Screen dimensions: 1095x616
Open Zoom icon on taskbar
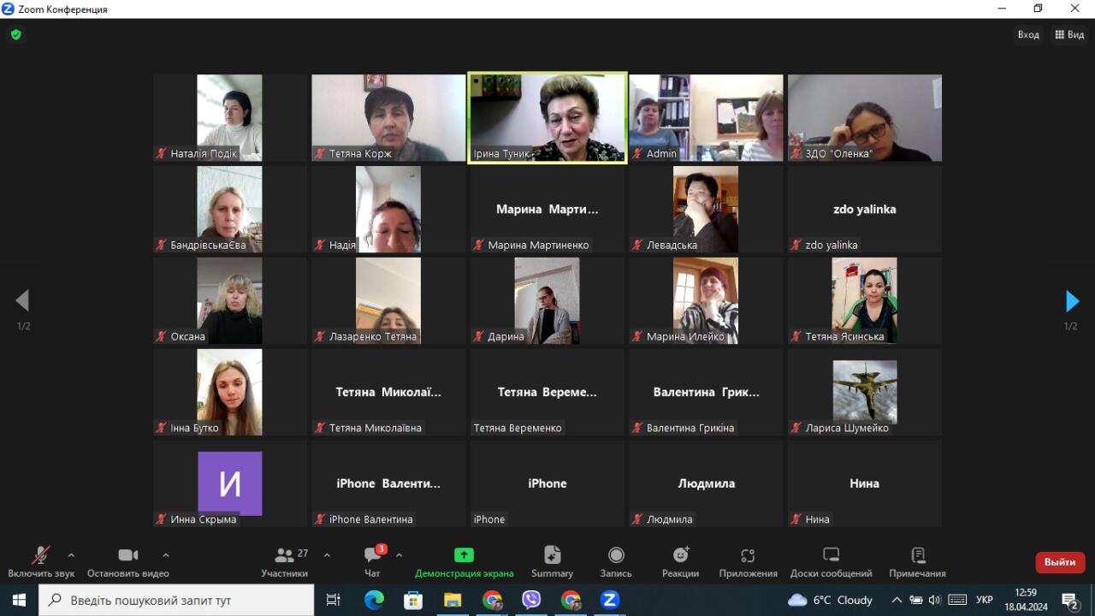click(609, 600)
